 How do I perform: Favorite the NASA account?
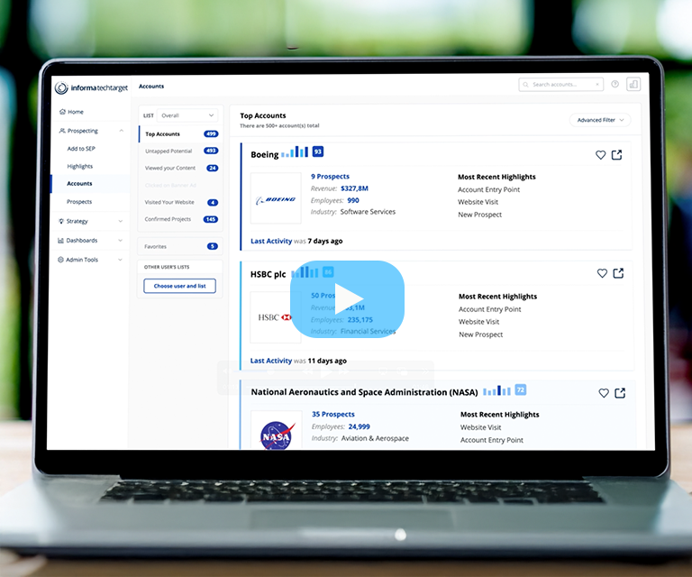click(x=604, y=393)
